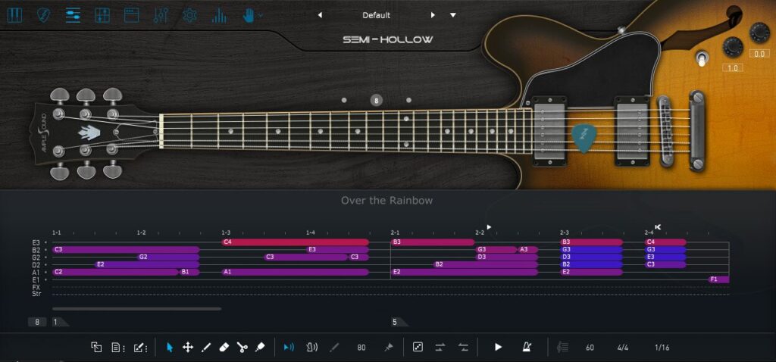This screenshot has width=776, height=362.
Task: Open the preset list dropdown arrow
Action: click(x=453, y=15)
